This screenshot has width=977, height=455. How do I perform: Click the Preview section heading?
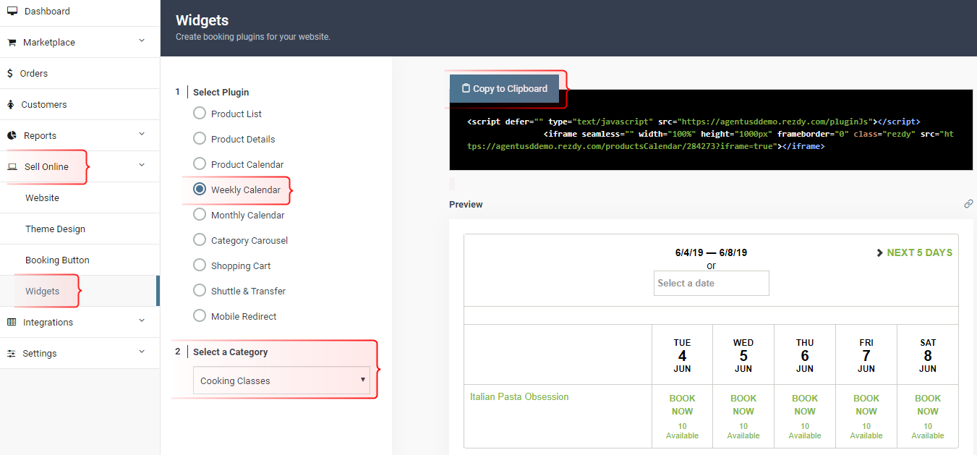pos(466,204)
